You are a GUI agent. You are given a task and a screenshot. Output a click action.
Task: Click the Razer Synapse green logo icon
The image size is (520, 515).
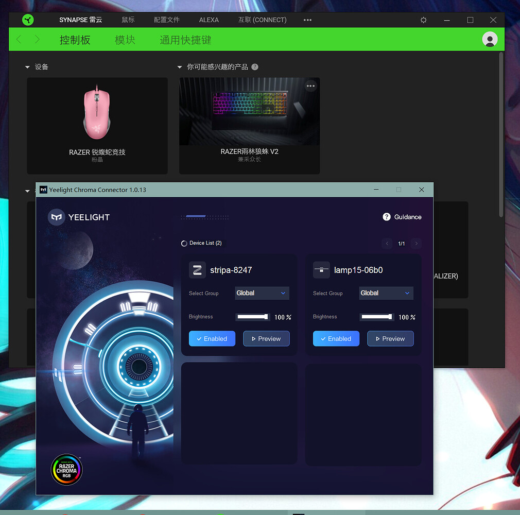click(x=28, y=20)
